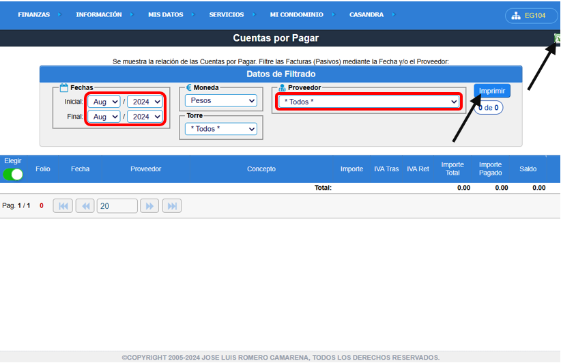561x363 pixels.
Task: Expand the Torre dropdown
Action: point(220,128)
